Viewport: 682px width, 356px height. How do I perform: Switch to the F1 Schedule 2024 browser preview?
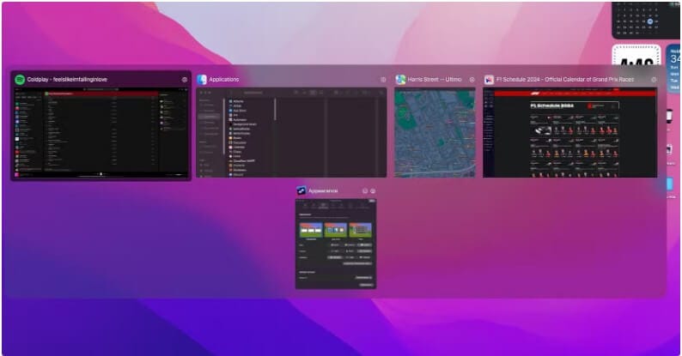pyautogui.click(x=570, y=132)
